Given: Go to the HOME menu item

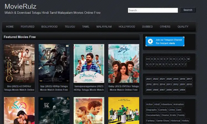Looking at the screenshot, I should (x=10, y=27).
